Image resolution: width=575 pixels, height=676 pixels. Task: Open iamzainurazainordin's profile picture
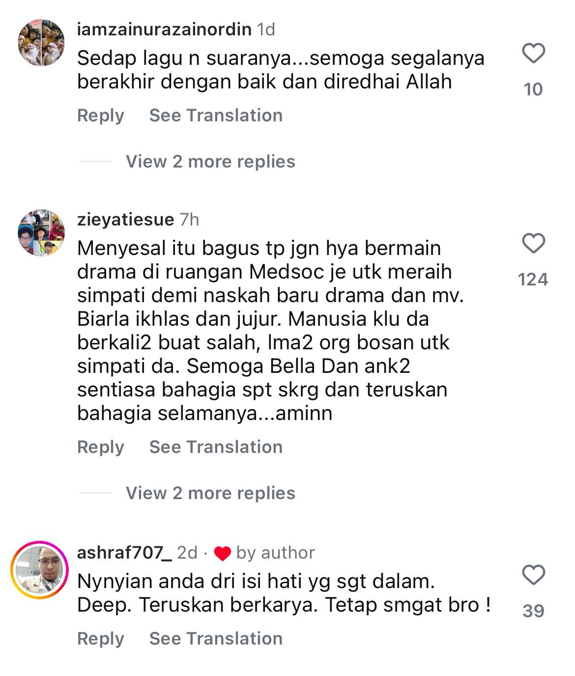point(41,43)
